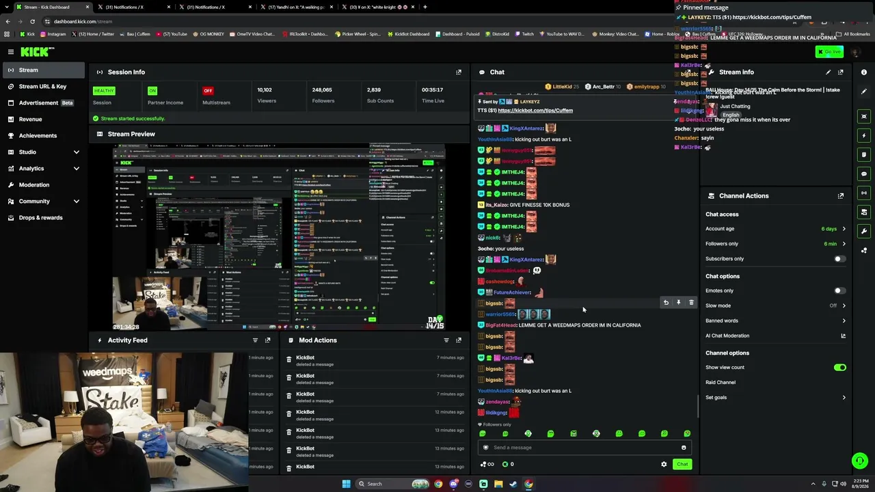Viewport: 875px width, 492px height.
Task: Disable Show view count
Action: [x=839, y=368]
